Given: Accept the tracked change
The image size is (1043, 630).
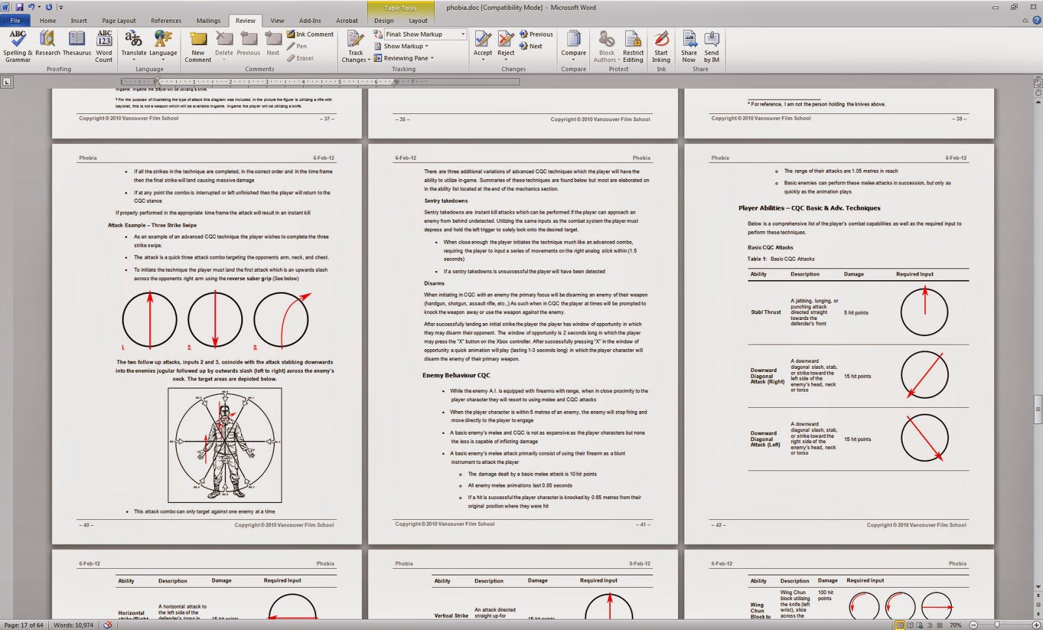Looking at the screenshot, I should (483, 42).
